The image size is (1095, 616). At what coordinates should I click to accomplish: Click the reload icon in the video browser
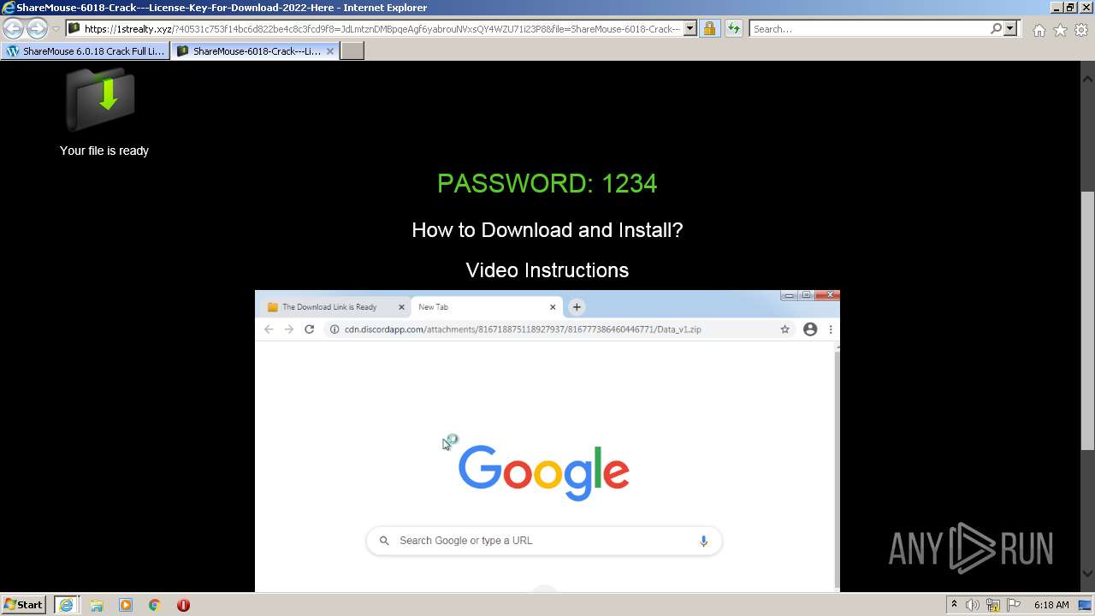[310, 329]
